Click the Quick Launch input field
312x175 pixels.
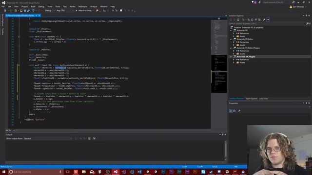[x=277, y=2]
